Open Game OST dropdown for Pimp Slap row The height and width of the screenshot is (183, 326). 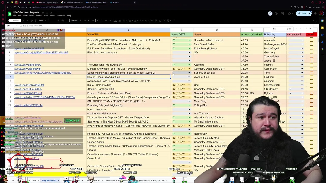[x=189, y=52]
